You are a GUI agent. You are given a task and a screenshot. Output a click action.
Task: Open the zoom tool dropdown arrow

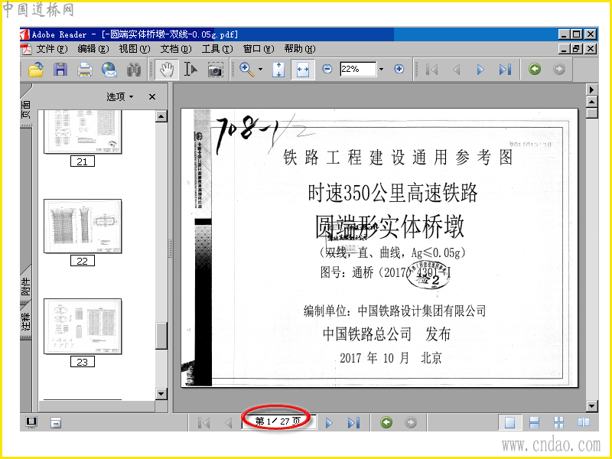[260, 70]
